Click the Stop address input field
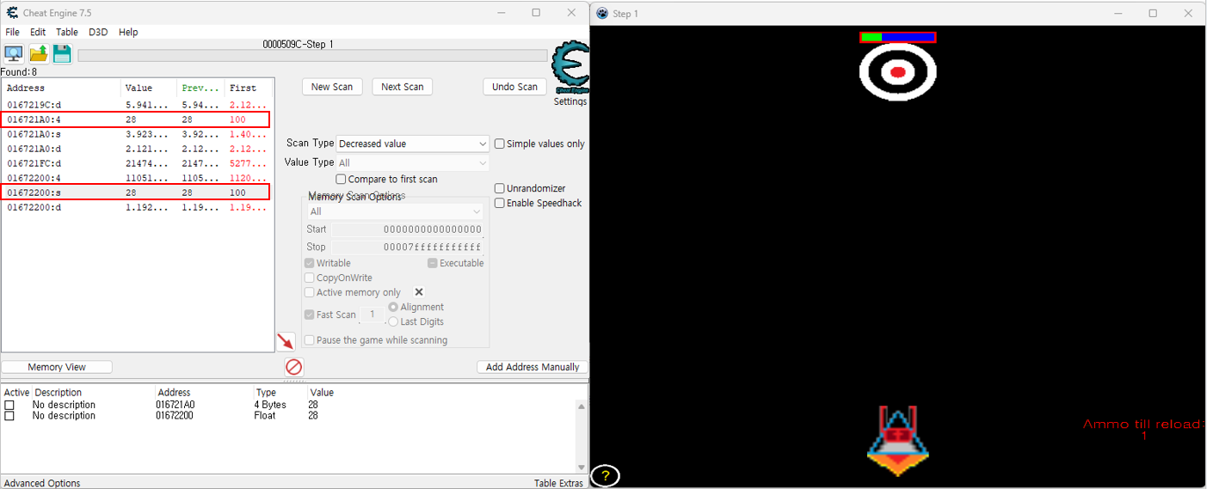The width and height of the screenshot is (1207, 489). coord(407,247)
